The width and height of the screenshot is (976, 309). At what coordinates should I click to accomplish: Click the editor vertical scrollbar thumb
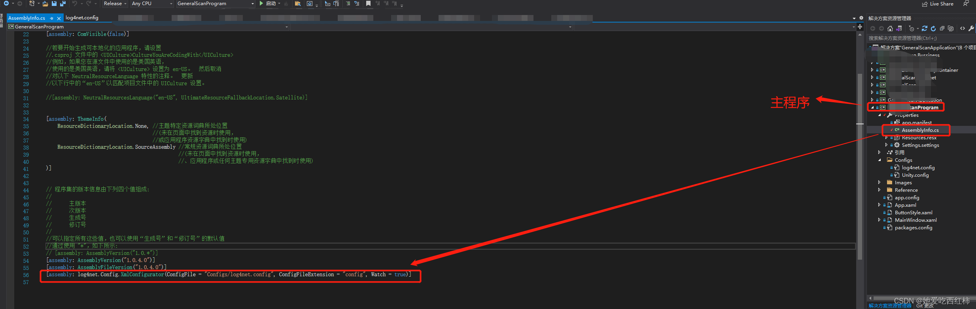(860, 166)
